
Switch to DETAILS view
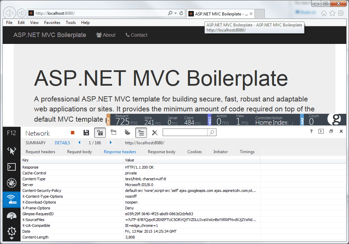62,143
